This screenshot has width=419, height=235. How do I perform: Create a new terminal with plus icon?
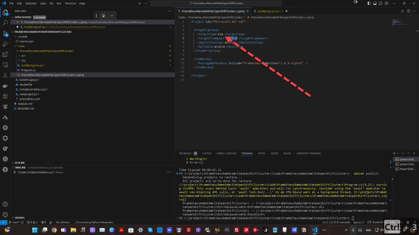tap(394, 154)
